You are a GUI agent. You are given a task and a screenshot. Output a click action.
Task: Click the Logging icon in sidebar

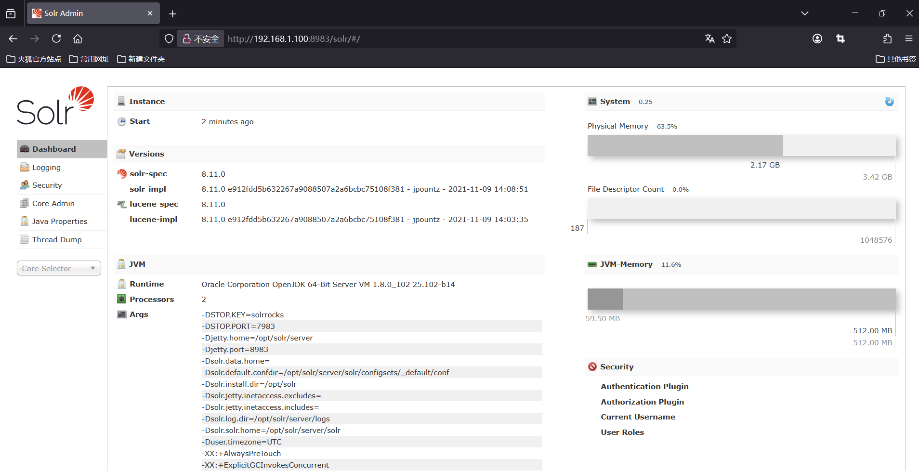[25, 167]
